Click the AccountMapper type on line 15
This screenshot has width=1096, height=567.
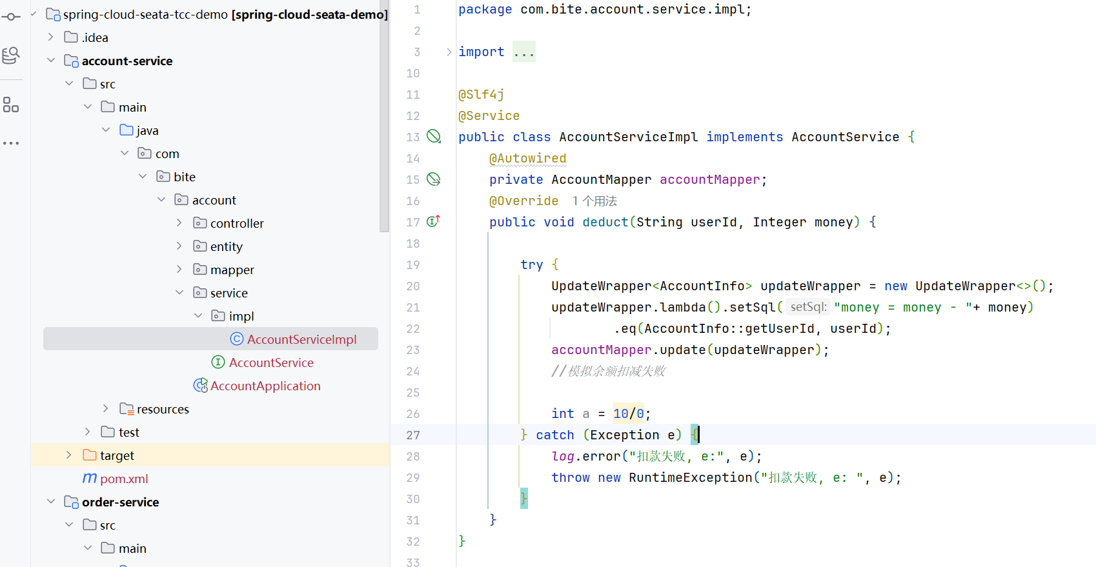click(602, 179)
